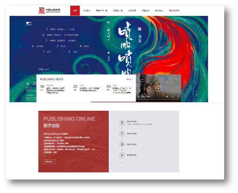Screen dimensions: 238x193
Task: Select the red highlighted 首页 home tab
Action: click(75, 11)
